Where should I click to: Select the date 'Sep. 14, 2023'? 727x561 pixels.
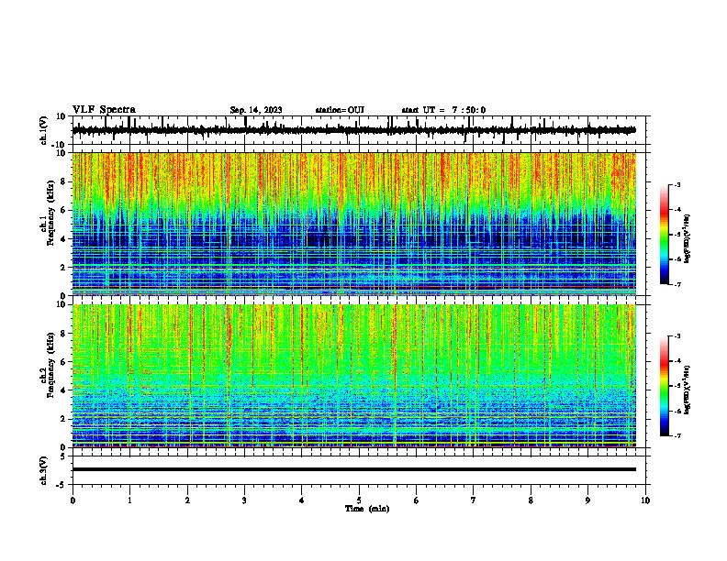pos(256,110)
